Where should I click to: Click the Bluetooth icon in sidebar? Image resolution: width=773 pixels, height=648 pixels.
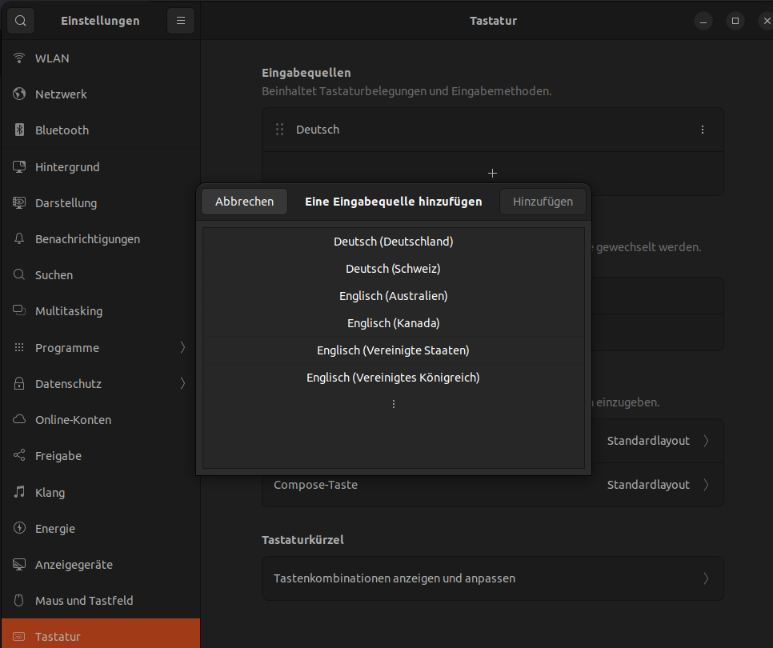(x=20, y=130)
